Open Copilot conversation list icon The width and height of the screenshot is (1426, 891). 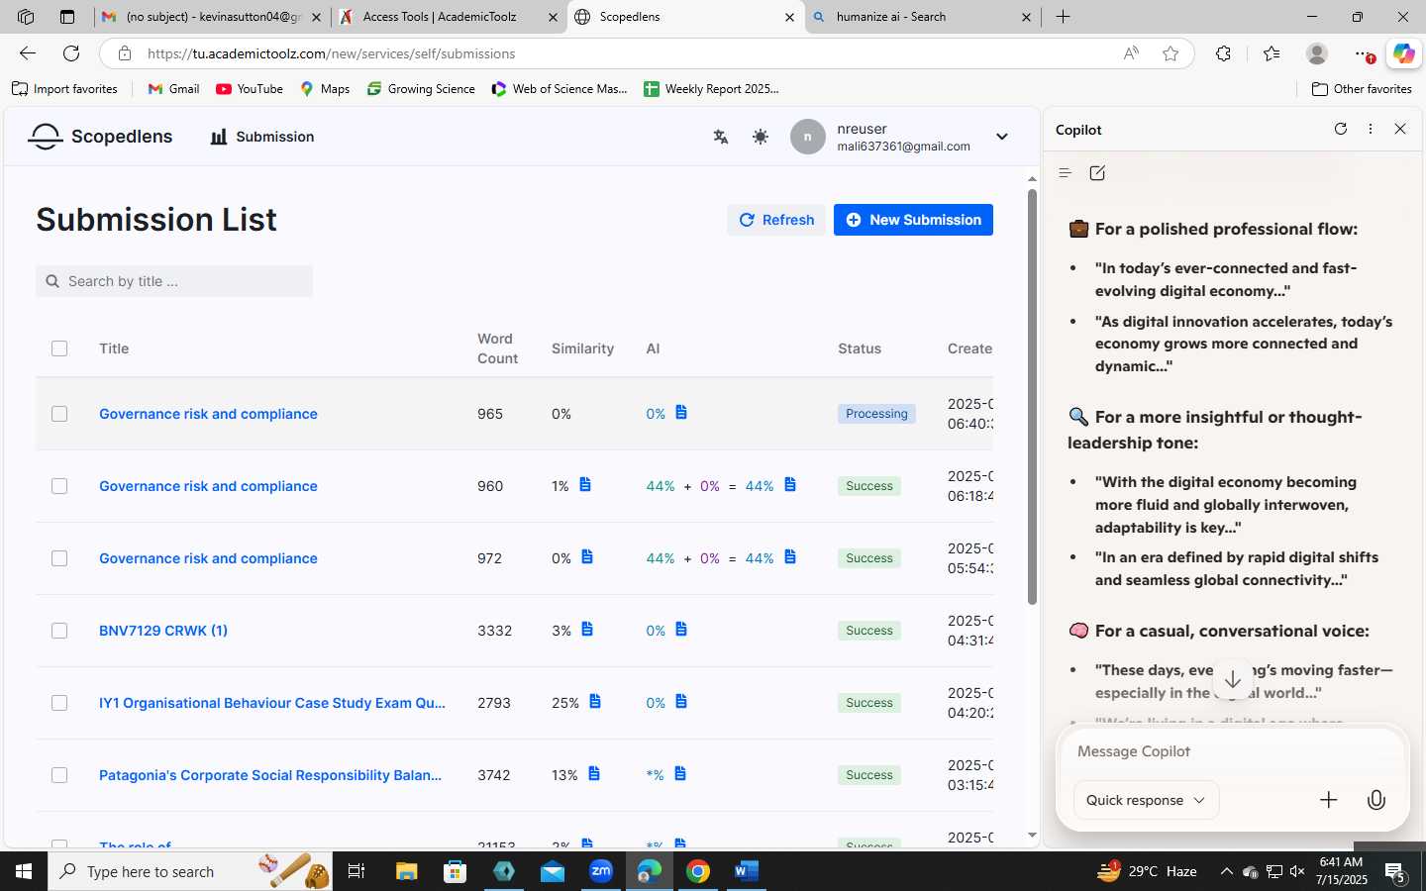[1066, 173]
